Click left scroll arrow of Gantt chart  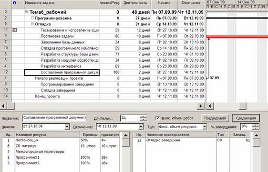210,106
